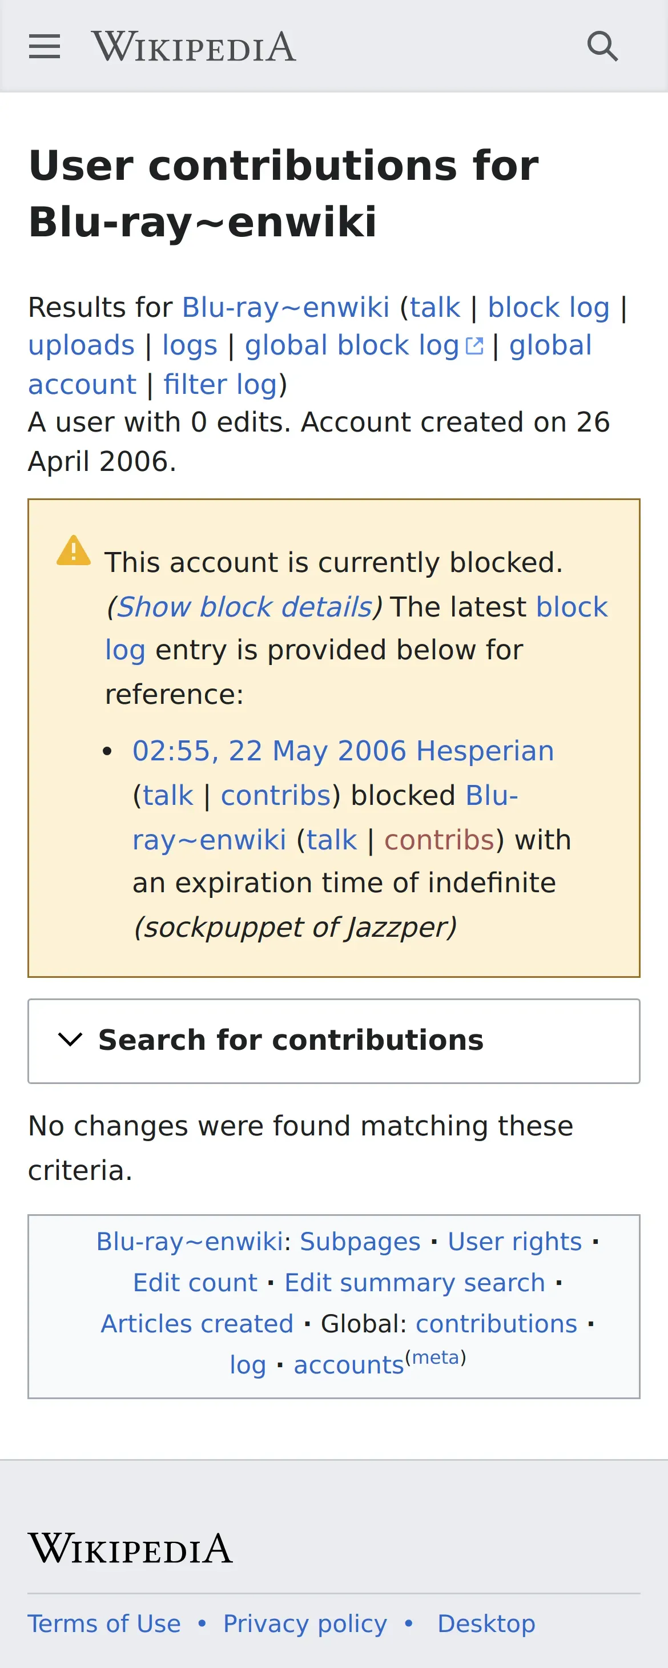Click the chevron beside Search for contributions
Viewport: 668px width, 1668px height.
[70, 1040]
